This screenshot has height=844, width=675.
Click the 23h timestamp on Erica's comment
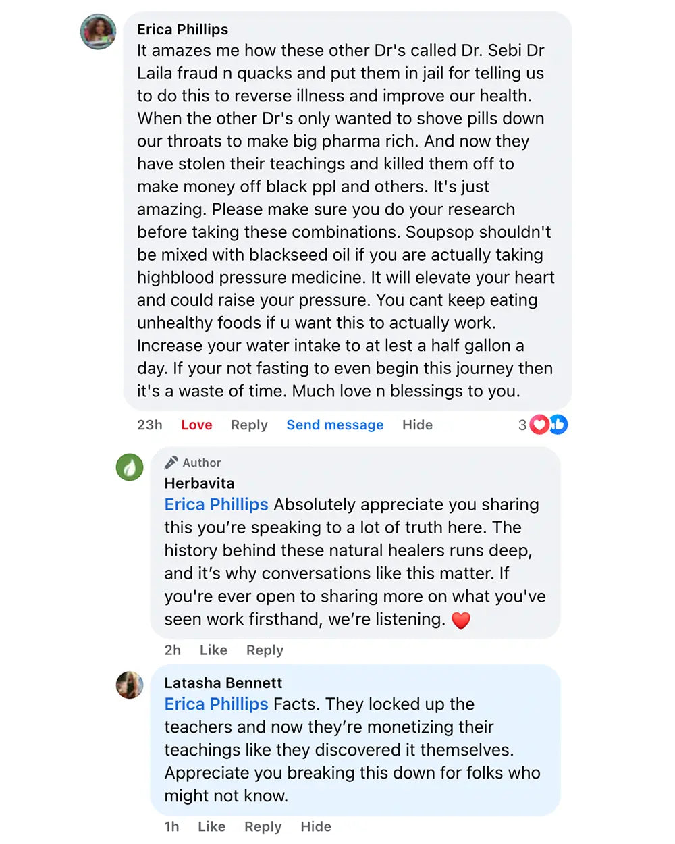(x=150, y=425)
